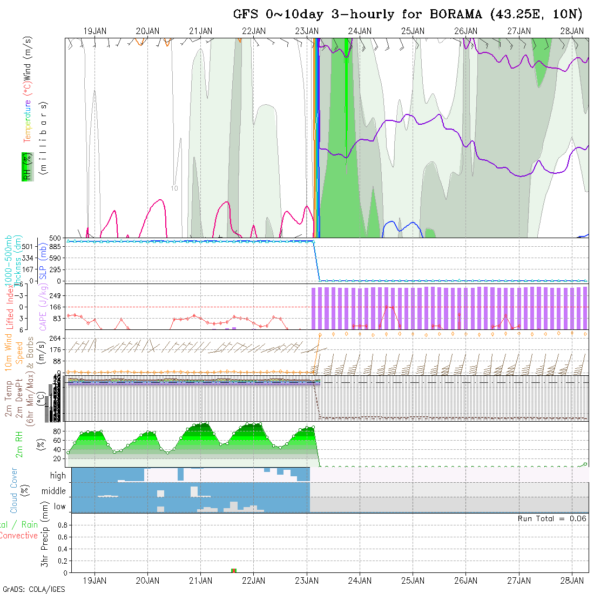Click the small precipitation bar near 22JAN
This screenshot has height=594, width=594.
pyautogui.click(x=234, y=571)
